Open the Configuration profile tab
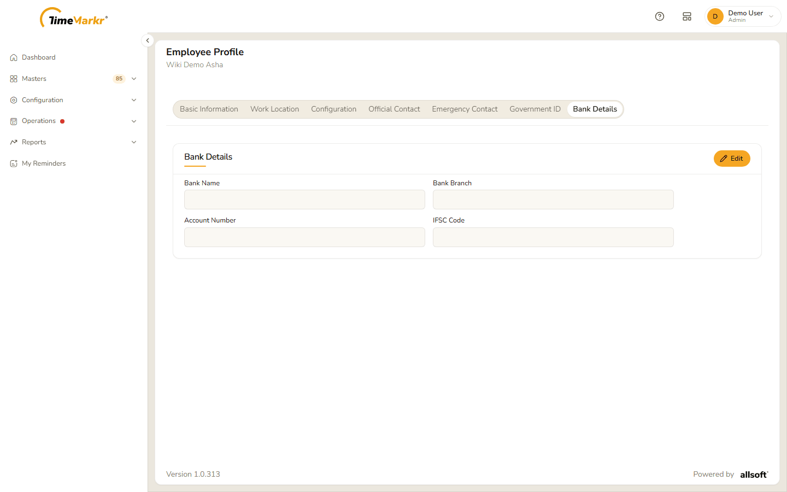Image resolution: width=787 pixels, height=492 pixels. click(x=333, y=109)
